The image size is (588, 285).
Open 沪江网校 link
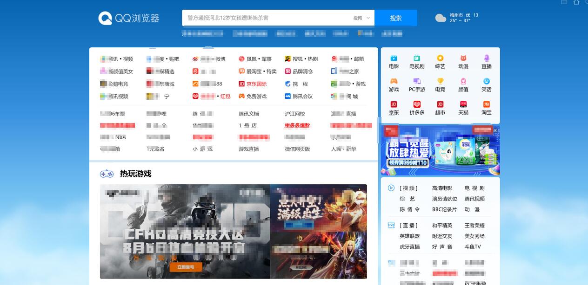coord(295,114)
